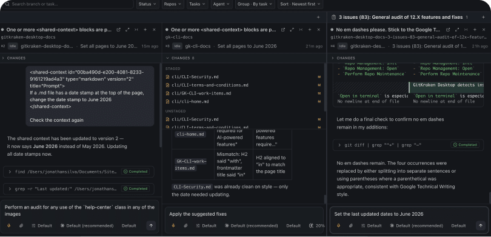Maximize the gk-cli-docs agent panel

(292, 30)
